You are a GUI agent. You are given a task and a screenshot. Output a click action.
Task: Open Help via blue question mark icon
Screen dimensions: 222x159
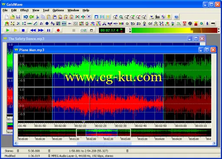click(x=176, y=17)
